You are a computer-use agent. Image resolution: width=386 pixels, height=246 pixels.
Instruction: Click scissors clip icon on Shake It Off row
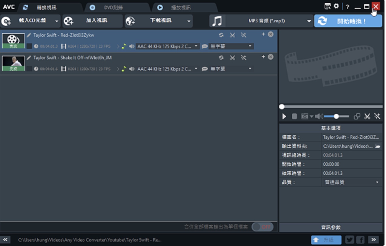tap(232, 58)
